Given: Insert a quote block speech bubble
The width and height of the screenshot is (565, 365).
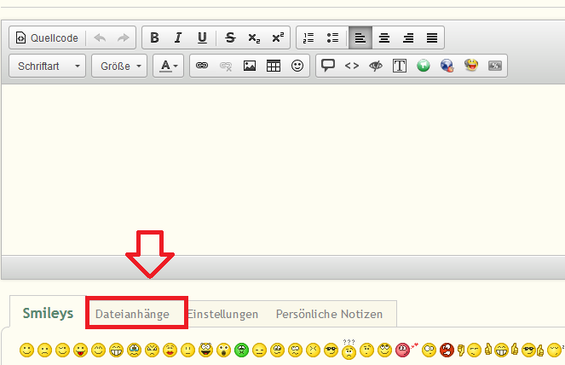Looking at the screenshot, I should (x=327, y=66).
